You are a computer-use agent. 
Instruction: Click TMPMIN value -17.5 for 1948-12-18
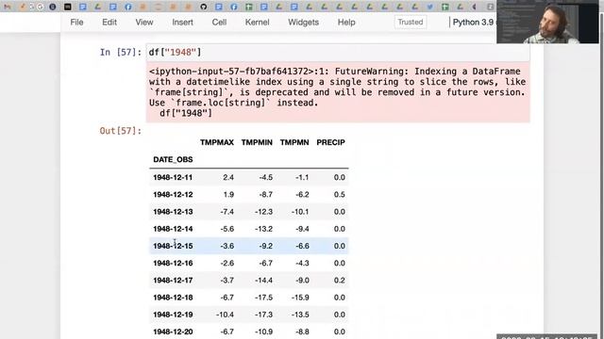coord(264,298)
